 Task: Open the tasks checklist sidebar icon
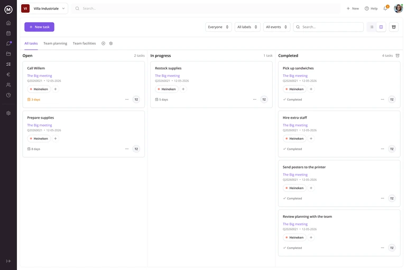coord(8,64)
